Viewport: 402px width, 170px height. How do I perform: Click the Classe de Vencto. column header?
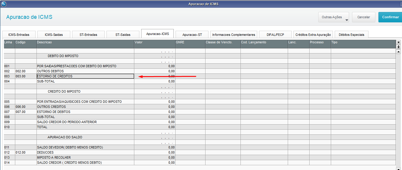(223, 44)
